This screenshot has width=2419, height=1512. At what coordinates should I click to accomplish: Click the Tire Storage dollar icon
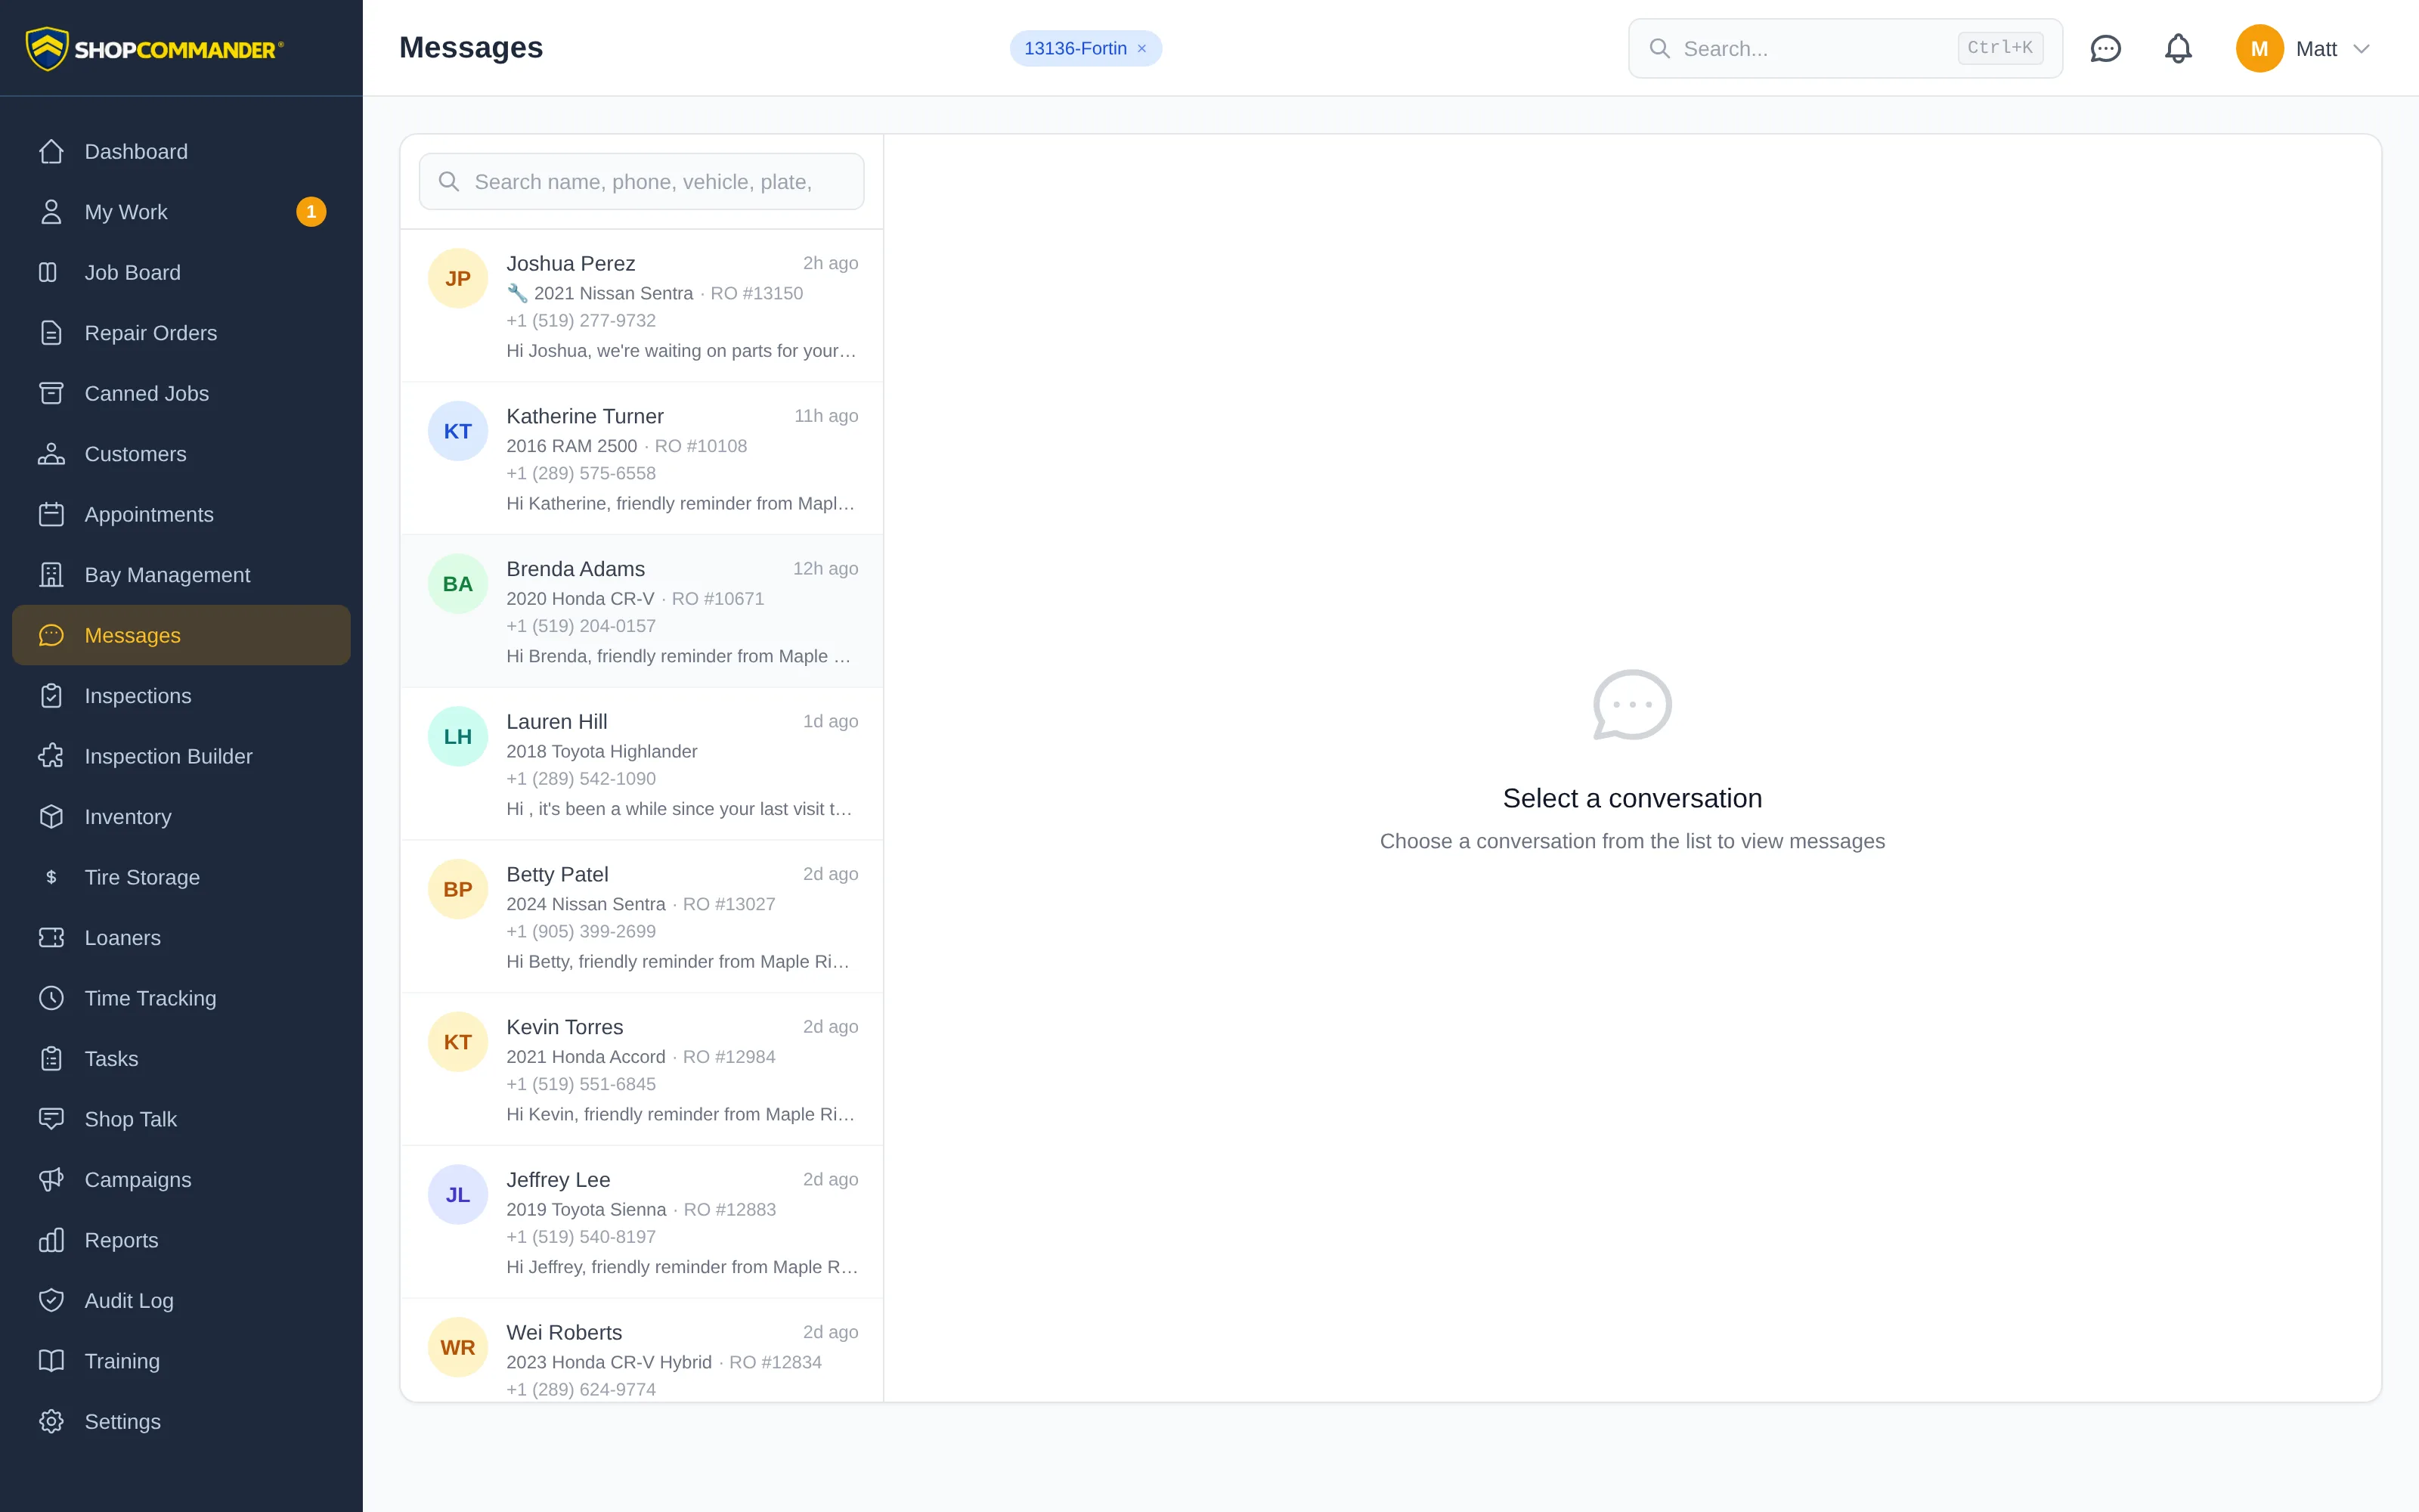[51, 877]
